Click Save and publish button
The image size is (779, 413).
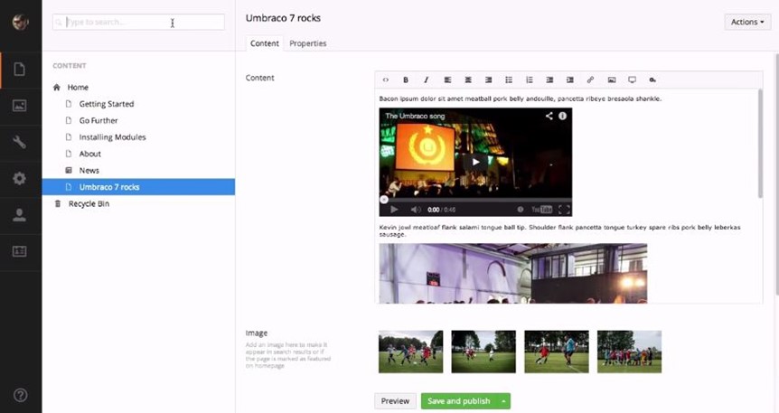pyautogui.click(x=458, y=401)
